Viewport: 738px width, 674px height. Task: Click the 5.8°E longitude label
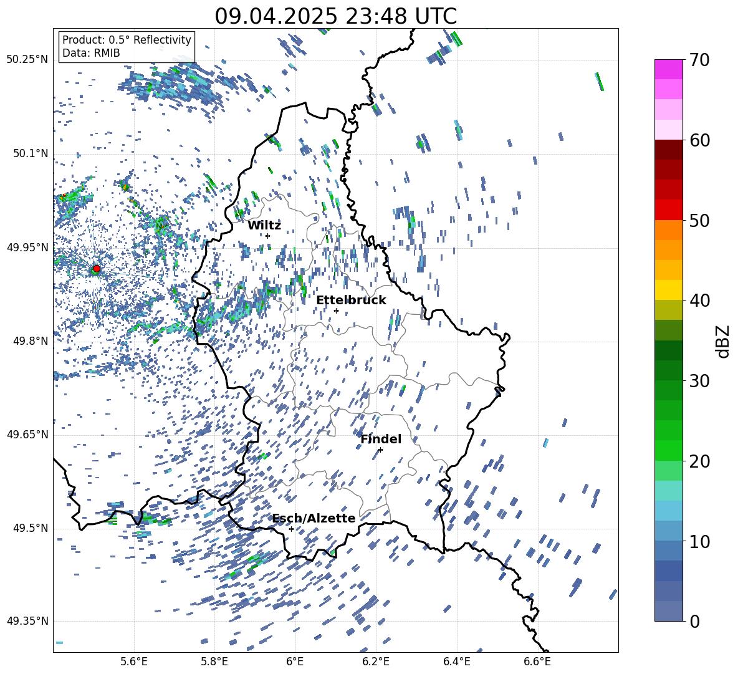[x=214, y=662]
